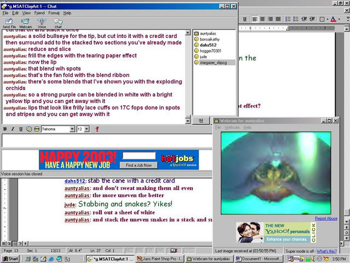Viewport: 350px width, 263px height.
Task: Launch Internet Explorer from quick launch
Action: click(x=51, y=259)
